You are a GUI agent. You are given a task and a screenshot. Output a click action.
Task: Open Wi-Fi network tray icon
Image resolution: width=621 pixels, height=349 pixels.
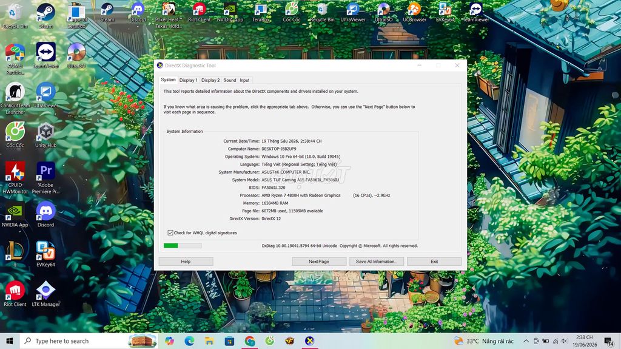click(556, 341)
